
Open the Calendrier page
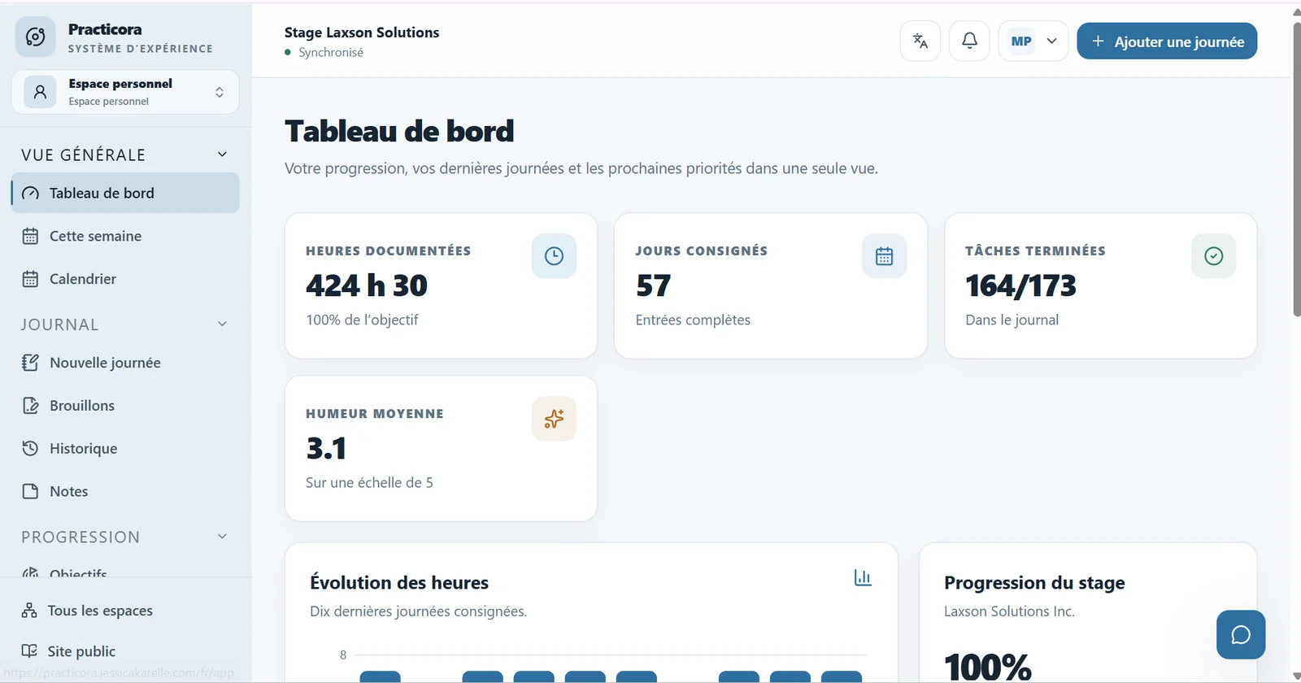point(125,279)
